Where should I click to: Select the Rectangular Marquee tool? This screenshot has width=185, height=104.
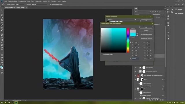(2, 13)
